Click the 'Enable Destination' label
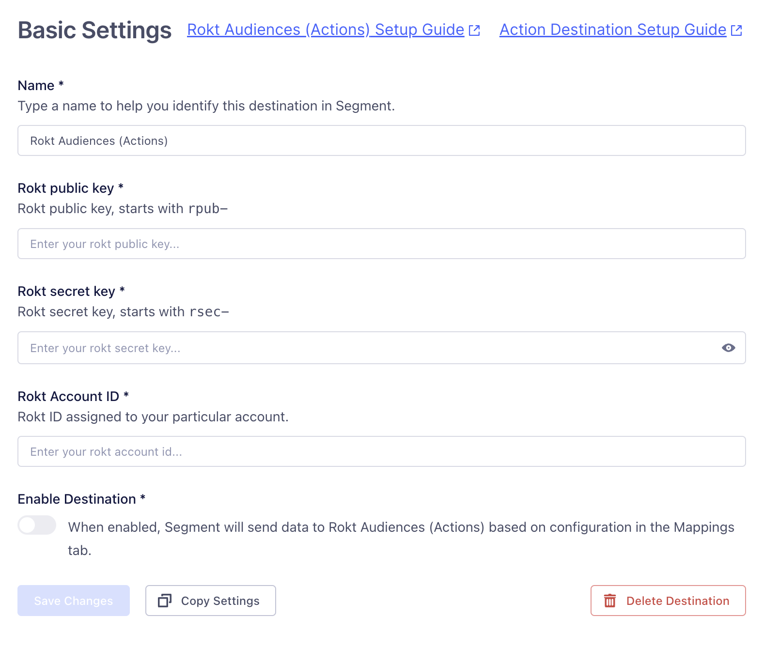Image resolution: width=779 pixels, height=648 pixels. point(81,499)
